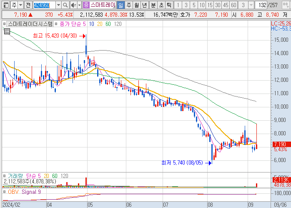Image resolution: width=291 pixels, height=208 pixels.
Task: Click the red 2,113K volume tag
Action: coord(281,180)
